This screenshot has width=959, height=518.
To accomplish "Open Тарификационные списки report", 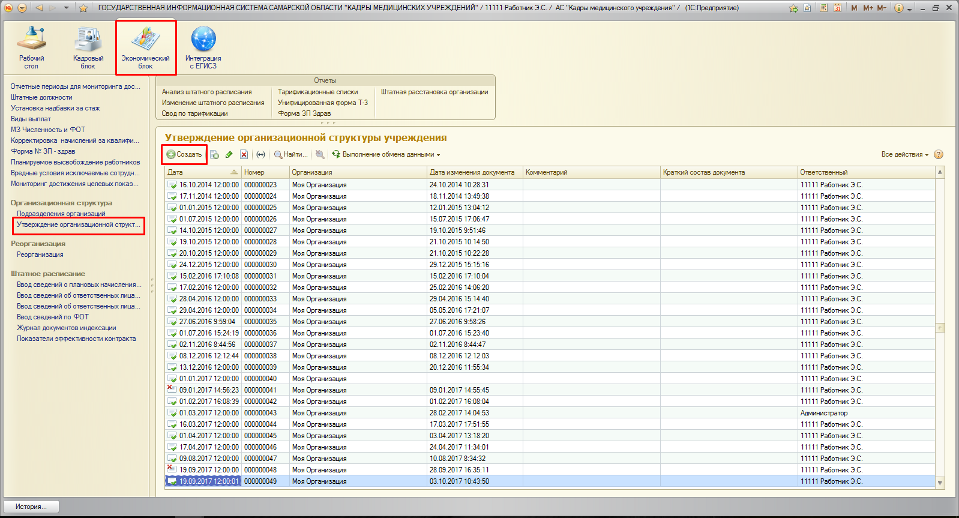I will coord(317,92).
